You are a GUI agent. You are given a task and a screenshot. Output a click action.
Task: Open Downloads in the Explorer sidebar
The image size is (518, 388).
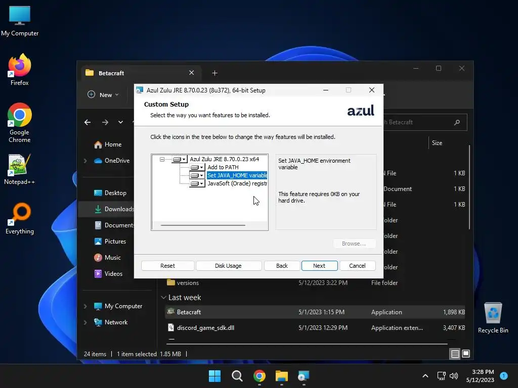[x=114, y=209]
